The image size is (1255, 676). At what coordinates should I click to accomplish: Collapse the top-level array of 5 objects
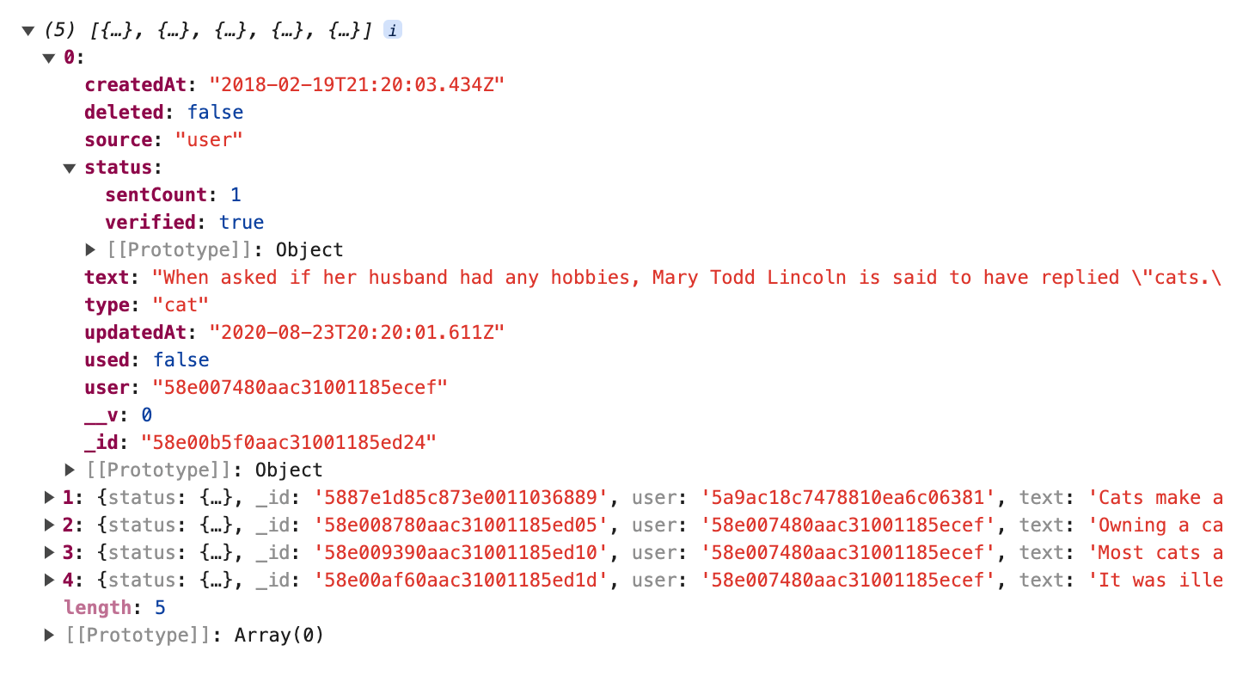[28, 31]
